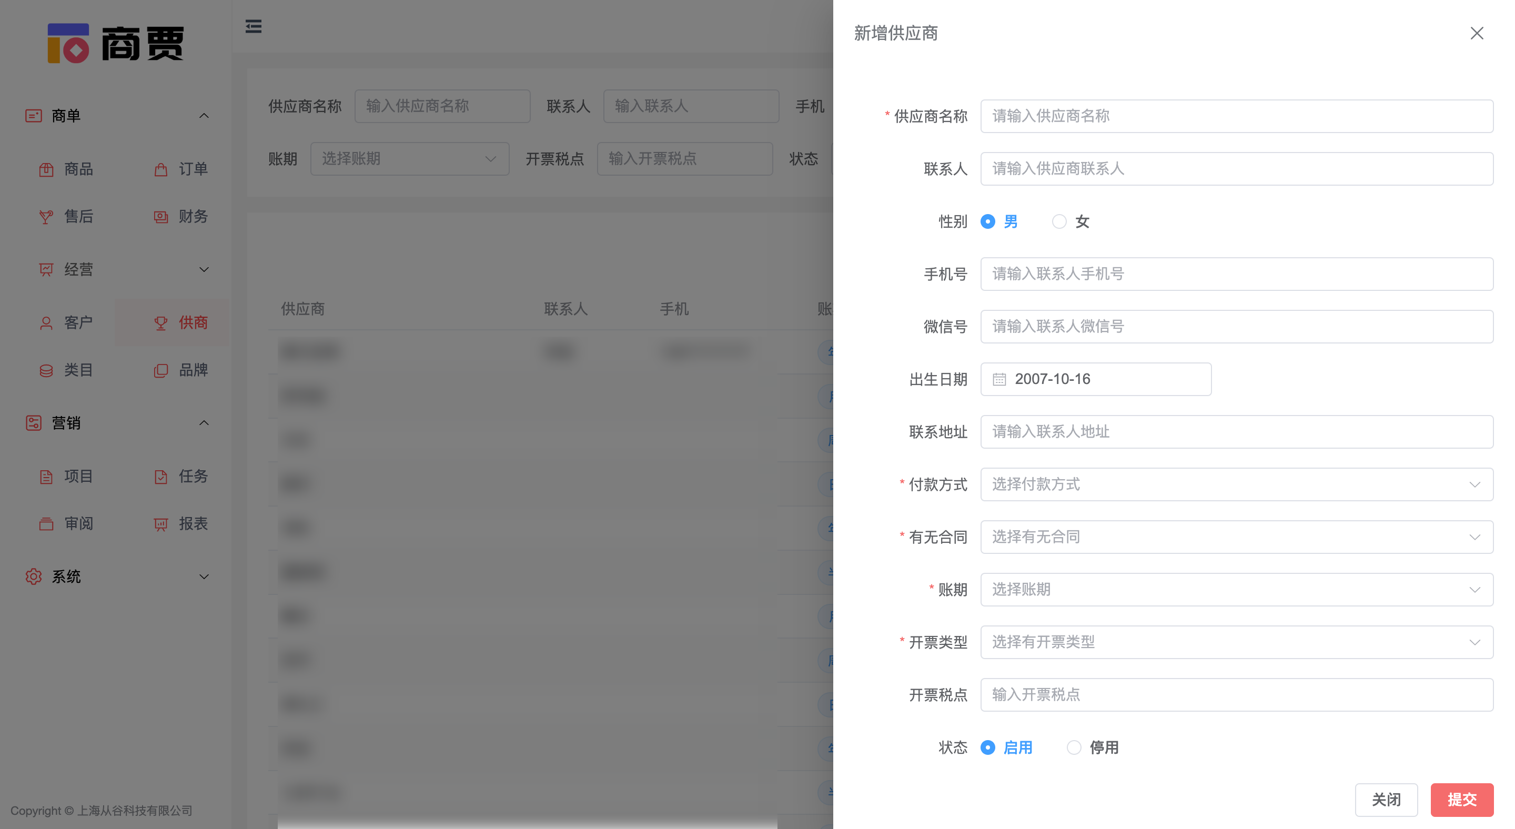
Task: Select 女 as the gender
Action: pyautogui.click(x=1060, y=221)
